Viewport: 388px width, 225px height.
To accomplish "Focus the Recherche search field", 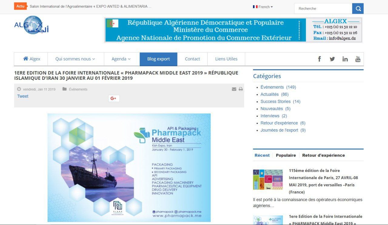I will (323, 8).
